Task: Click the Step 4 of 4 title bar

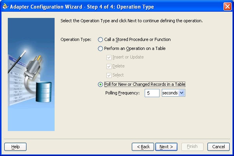Action: (x=82, y=7)
